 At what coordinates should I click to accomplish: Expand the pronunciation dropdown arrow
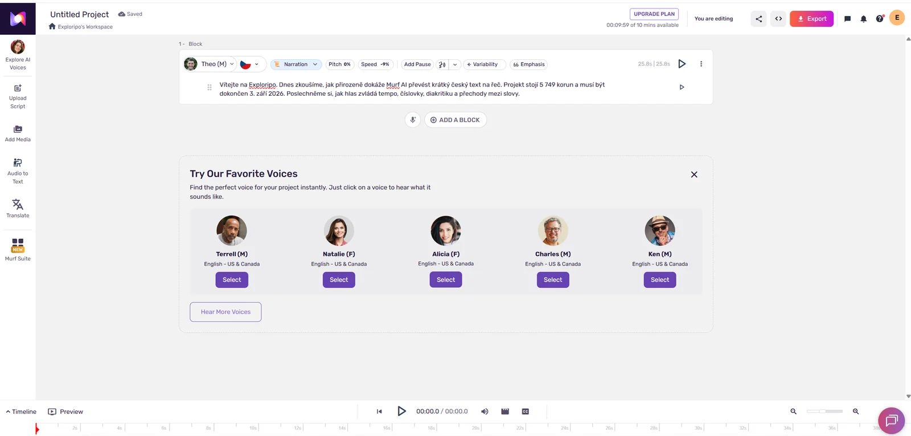click(455, 64)
